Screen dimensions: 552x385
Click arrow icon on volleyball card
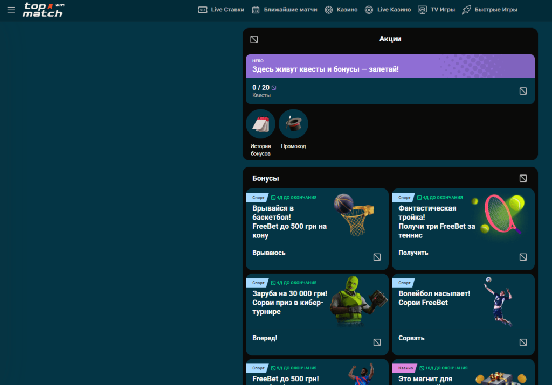tap(523, 342)
